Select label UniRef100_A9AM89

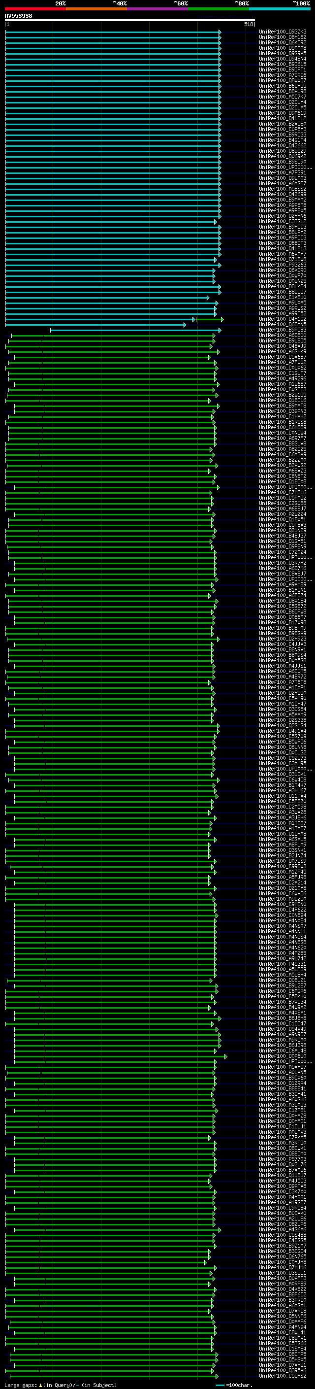(x=283, y=584)
